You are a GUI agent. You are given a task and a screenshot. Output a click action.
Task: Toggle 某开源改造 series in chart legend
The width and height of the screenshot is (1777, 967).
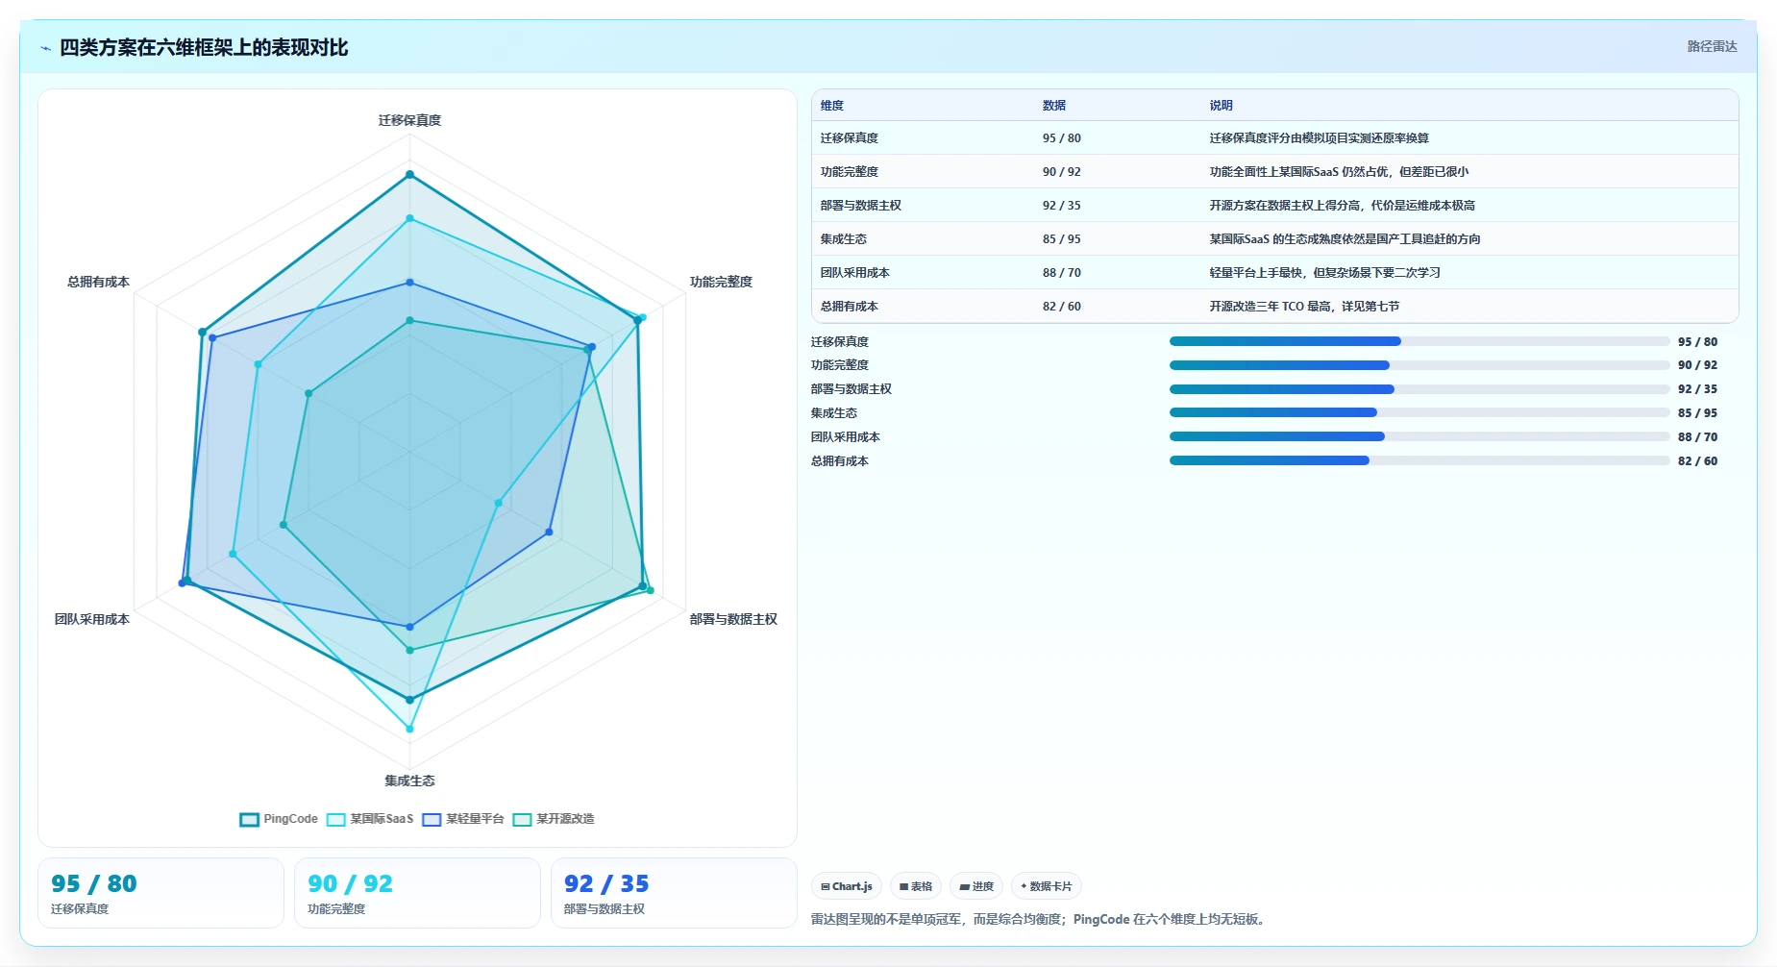554,819
